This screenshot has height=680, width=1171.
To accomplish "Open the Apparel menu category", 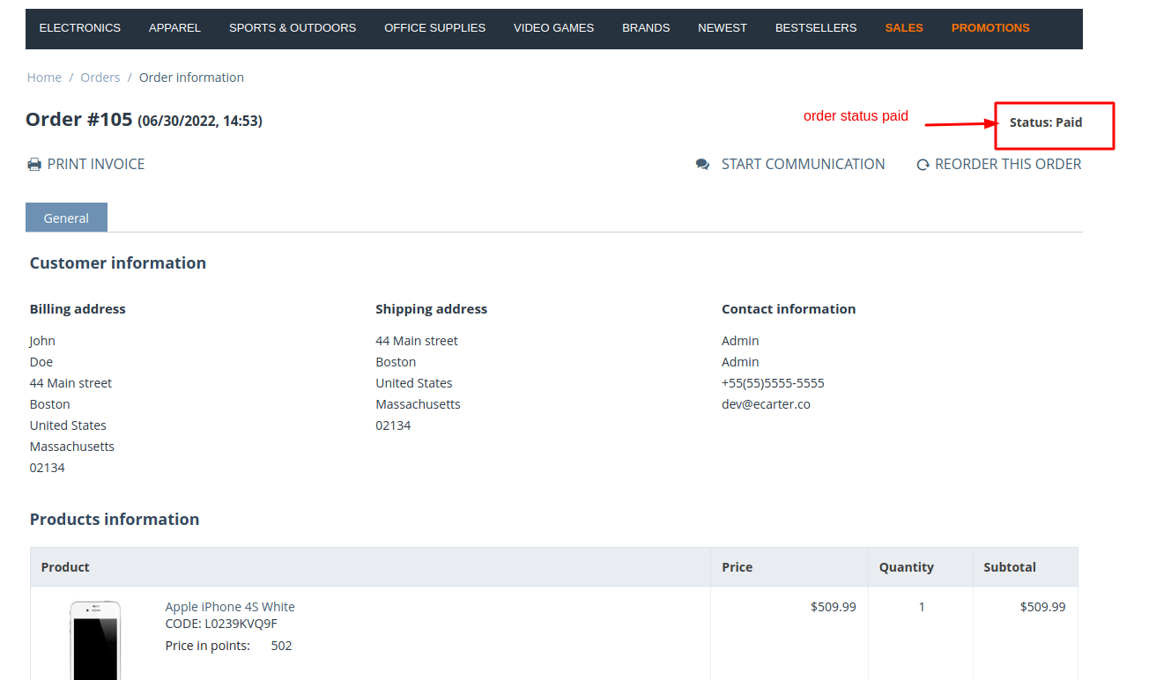I will [174, 28].
